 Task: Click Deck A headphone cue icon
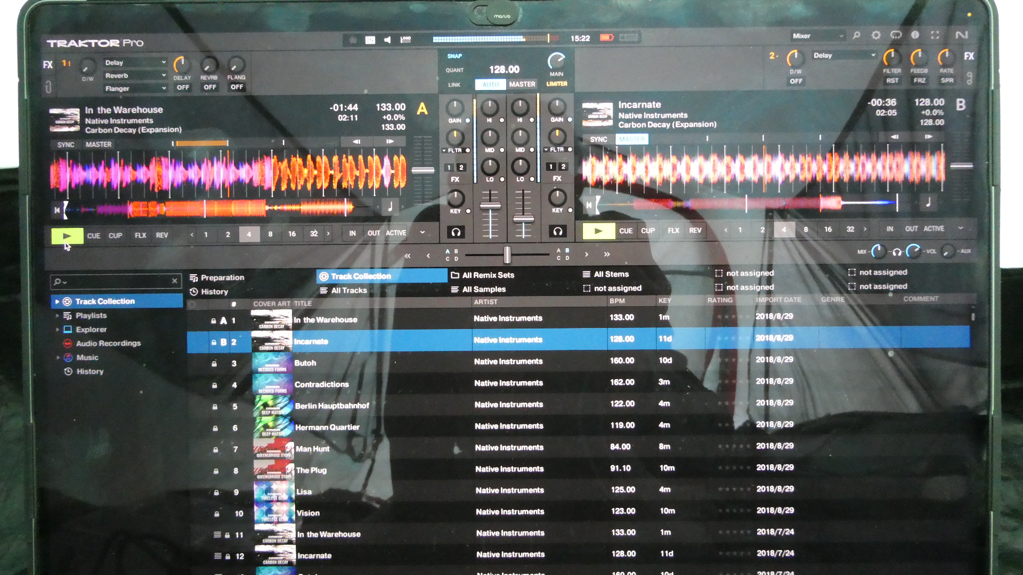456,232
